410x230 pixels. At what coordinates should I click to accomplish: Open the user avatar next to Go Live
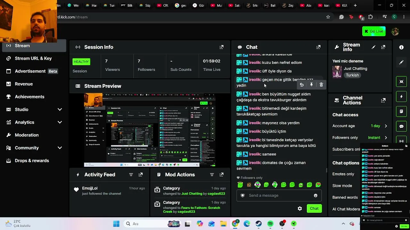pos(395,31)
